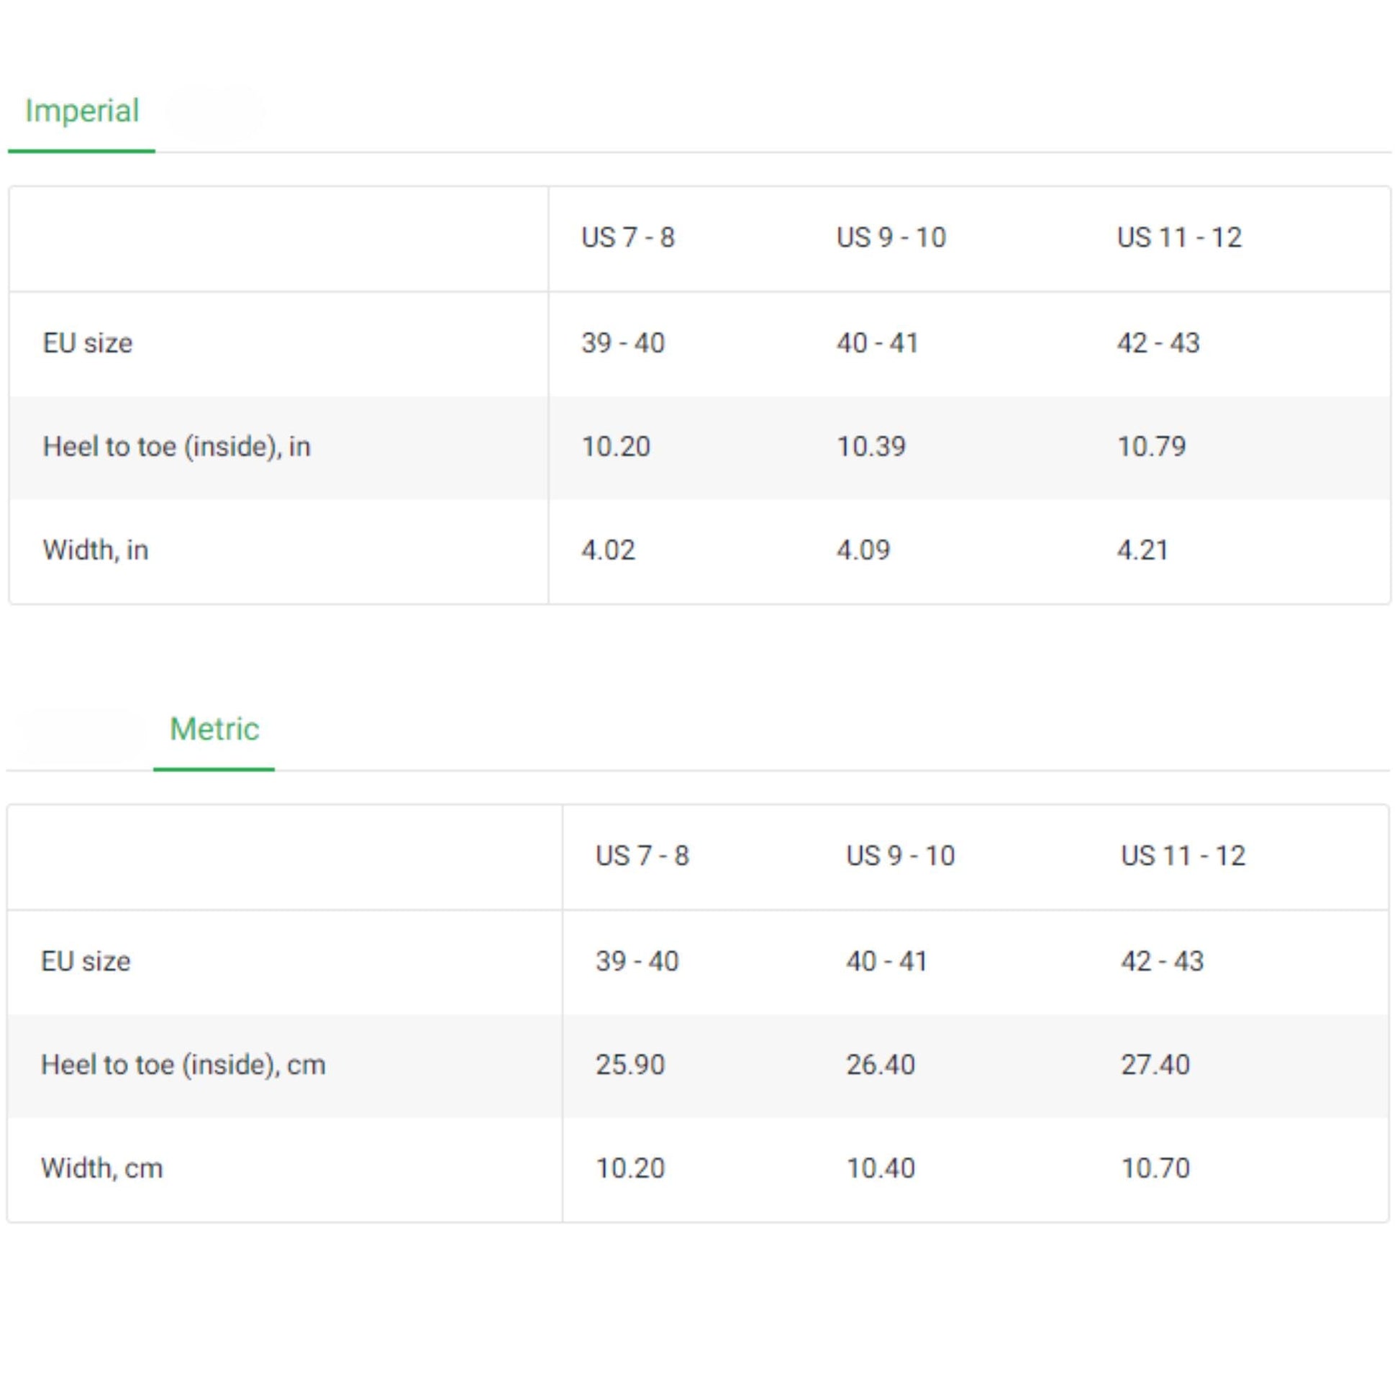Select the 10.39 inch heel-to-toe value

click(871, 447)
